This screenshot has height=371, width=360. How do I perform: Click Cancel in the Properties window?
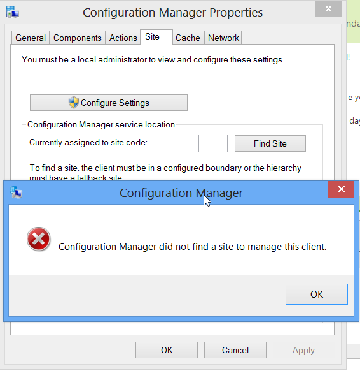pyautogui.click(x=235, y=350)
